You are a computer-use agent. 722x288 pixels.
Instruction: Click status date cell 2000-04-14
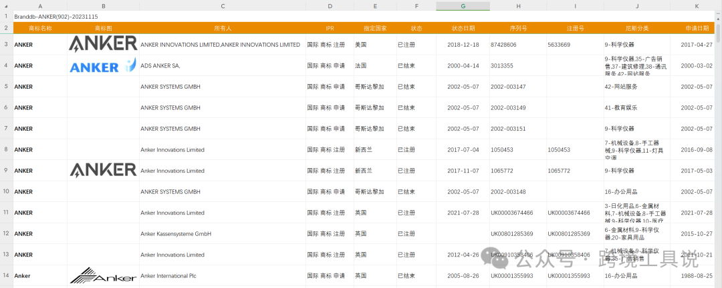point(463,66)
